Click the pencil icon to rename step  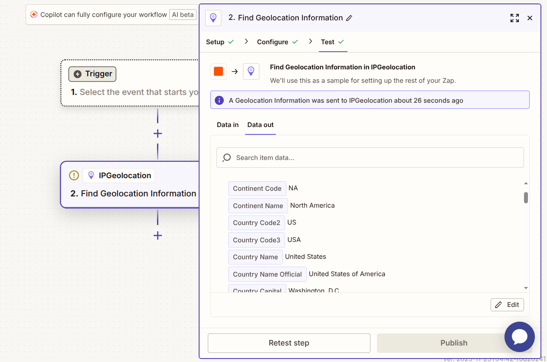pyautogui.click(x=349, y=18)
